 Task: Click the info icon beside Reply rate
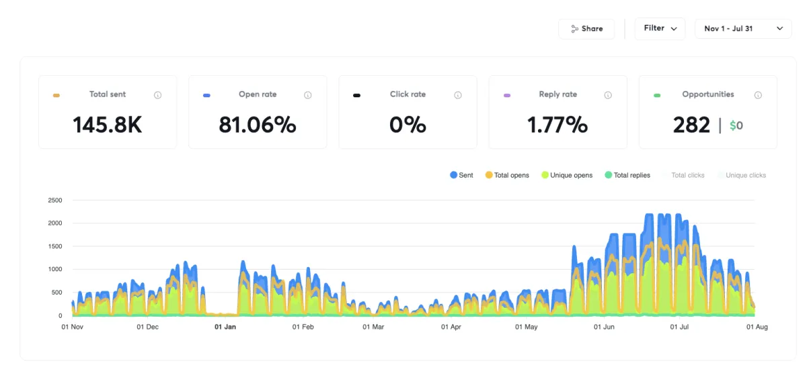click(x=608, y=95)
